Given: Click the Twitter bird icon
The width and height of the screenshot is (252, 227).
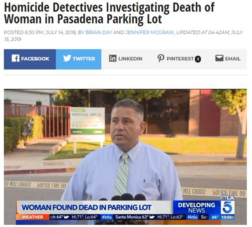Looking at the screenshot, I should (x=67, y=58).
